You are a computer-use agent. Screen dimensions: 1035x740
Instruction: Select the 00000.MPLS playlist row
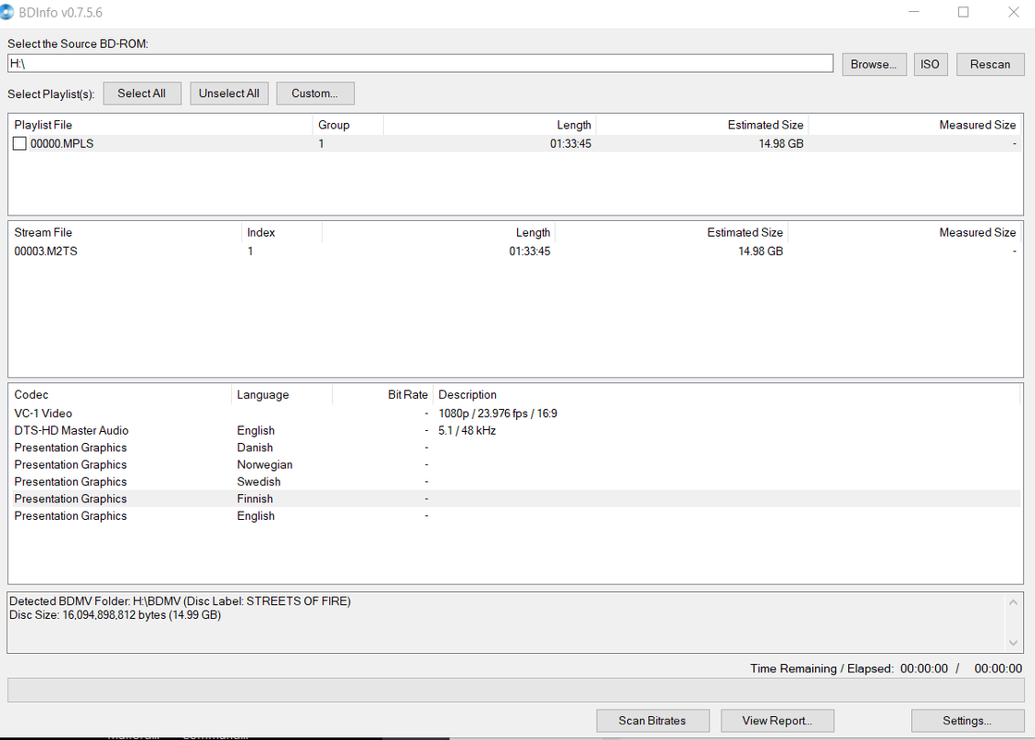(515, 144)
